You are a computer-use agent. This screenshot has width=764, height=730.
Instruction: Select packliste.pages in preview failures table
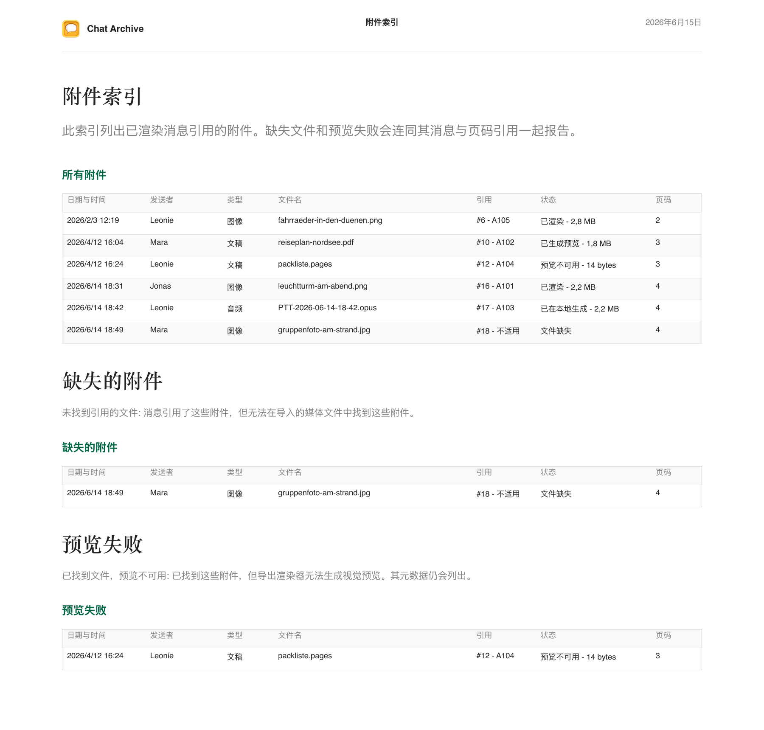click(x=305, y=656)
